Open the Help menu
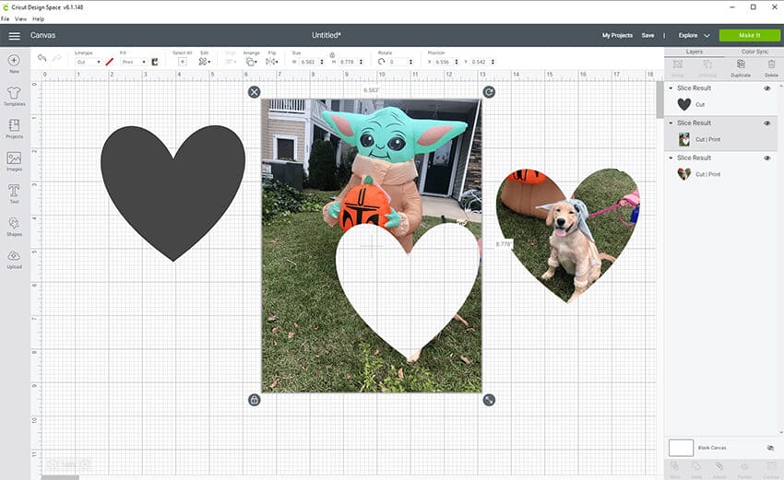 point(39,19)
